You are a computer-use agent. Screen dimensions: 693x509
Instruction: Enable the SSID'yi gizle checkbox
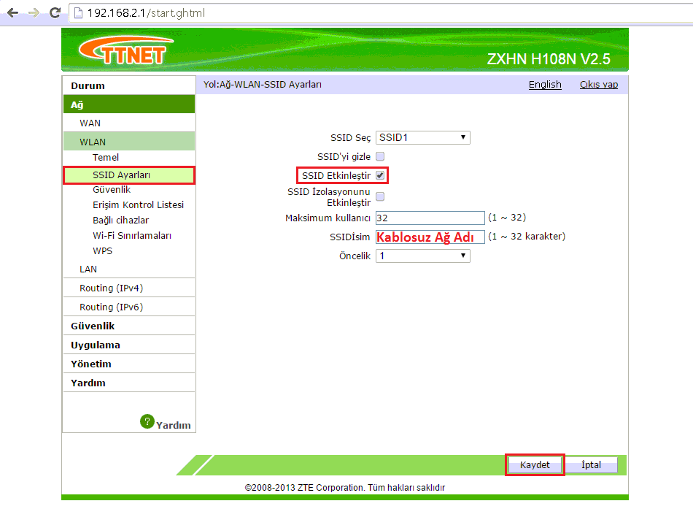point(379,156)
